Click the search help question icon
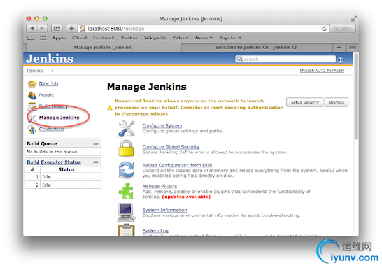This screenshot has width=382, height=268. click(340, 60)
